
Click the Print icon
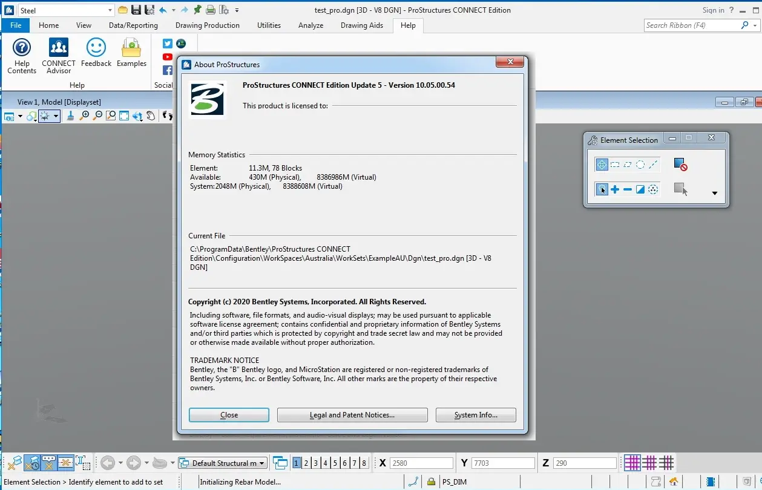click(210, 10)
